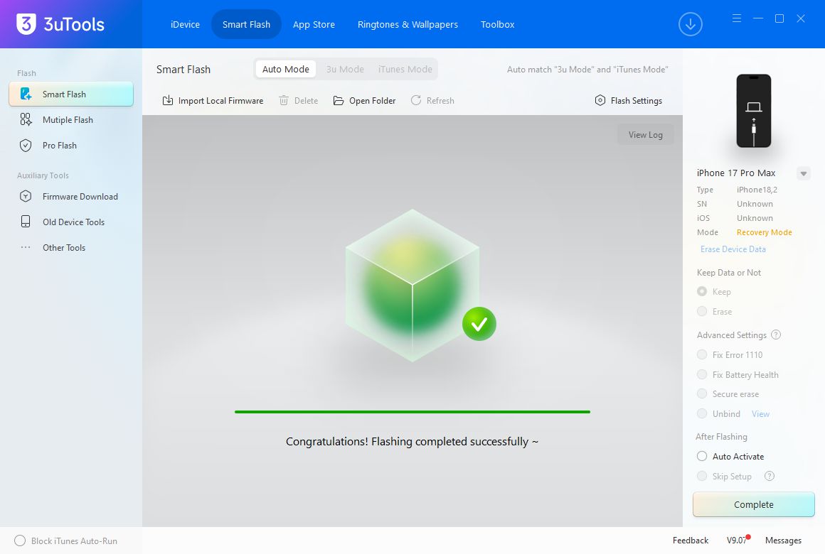Click the Skip Setup help question icon
Viewport: 825px width, 554px height.
coord(770,476)
